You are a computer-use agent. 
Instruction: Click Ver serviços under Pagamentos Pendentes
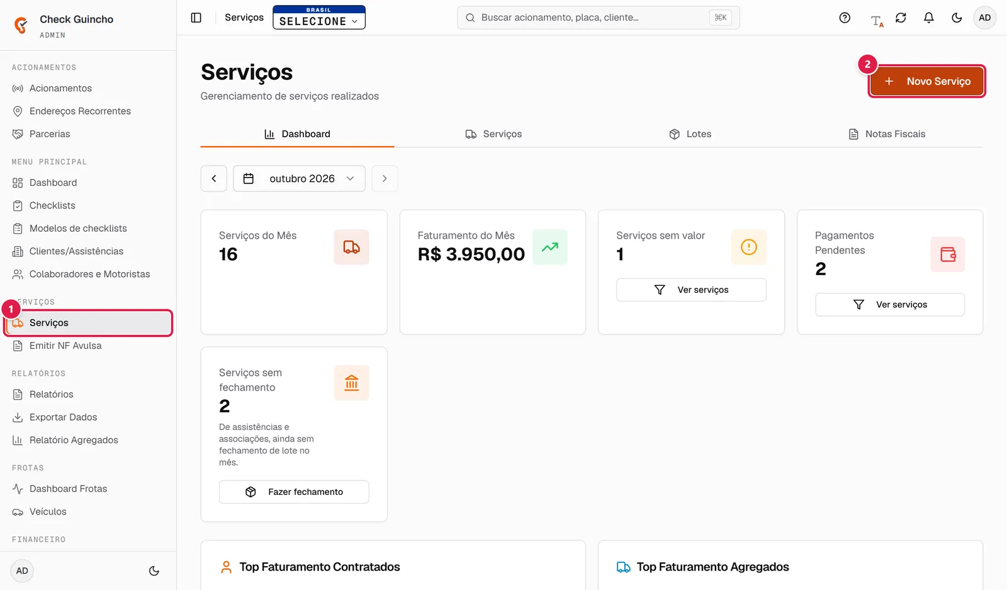pyautogui.click(x=890, y=305)
